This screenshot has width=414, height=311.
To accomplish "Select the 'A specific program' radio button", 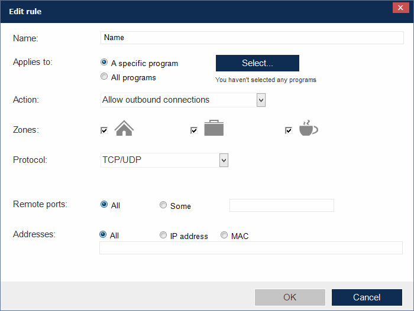I will point(104,62).
